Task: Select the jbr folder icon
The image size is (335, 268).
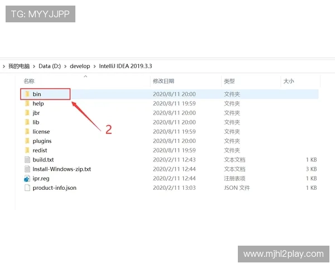Action: (x=27, y=113)
